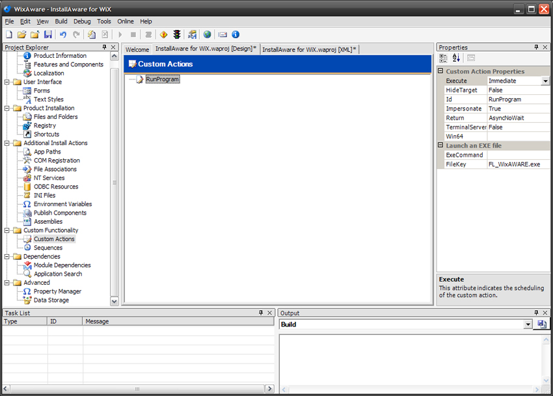The height and width of the screenshot is (396, 553).
Task: Collapse the Advanced tree node
Action: 7,283
